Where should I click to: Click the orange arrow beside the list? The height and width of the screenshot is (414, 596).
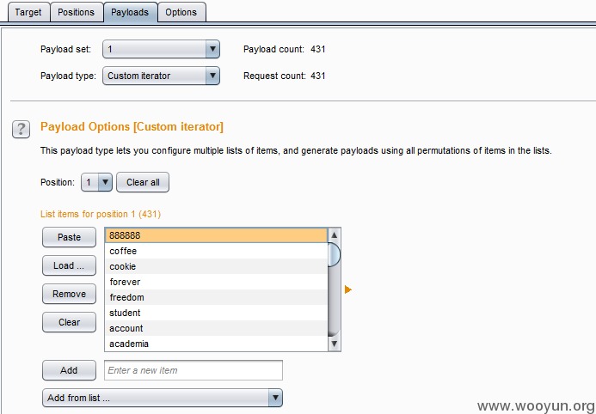pyautogui.click(x=347, y=289)
